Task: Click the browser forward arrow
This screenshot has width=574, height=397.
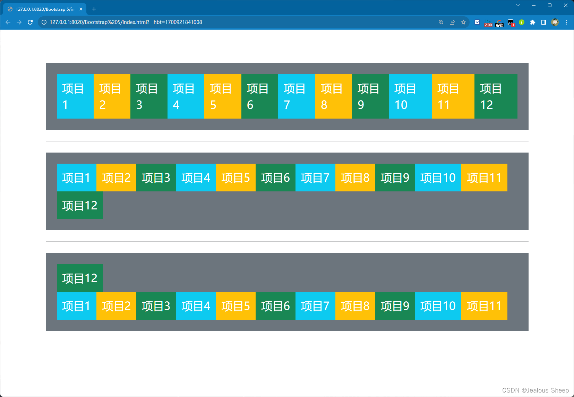Action: click(19, 22)
